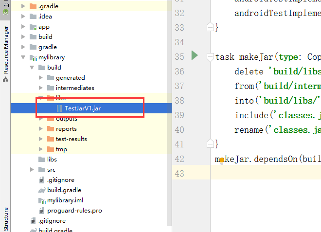Collapse the mylibrary build folder
This screenshot has height=232, width=321.
click(x=32, y=68)
